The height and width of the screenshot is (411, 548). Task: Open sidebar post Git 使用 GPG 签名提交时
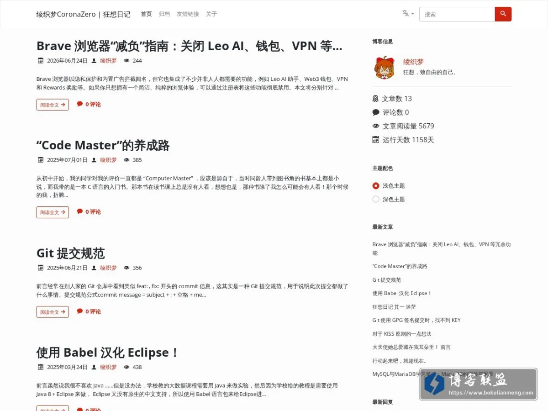pos(416,320)
